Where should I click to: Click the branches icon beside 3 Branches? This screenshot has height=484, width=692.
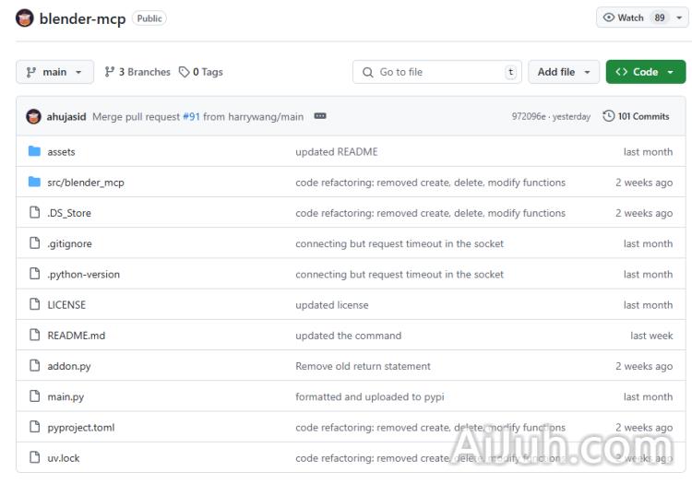pyautogui.click(x=110, y=72)
